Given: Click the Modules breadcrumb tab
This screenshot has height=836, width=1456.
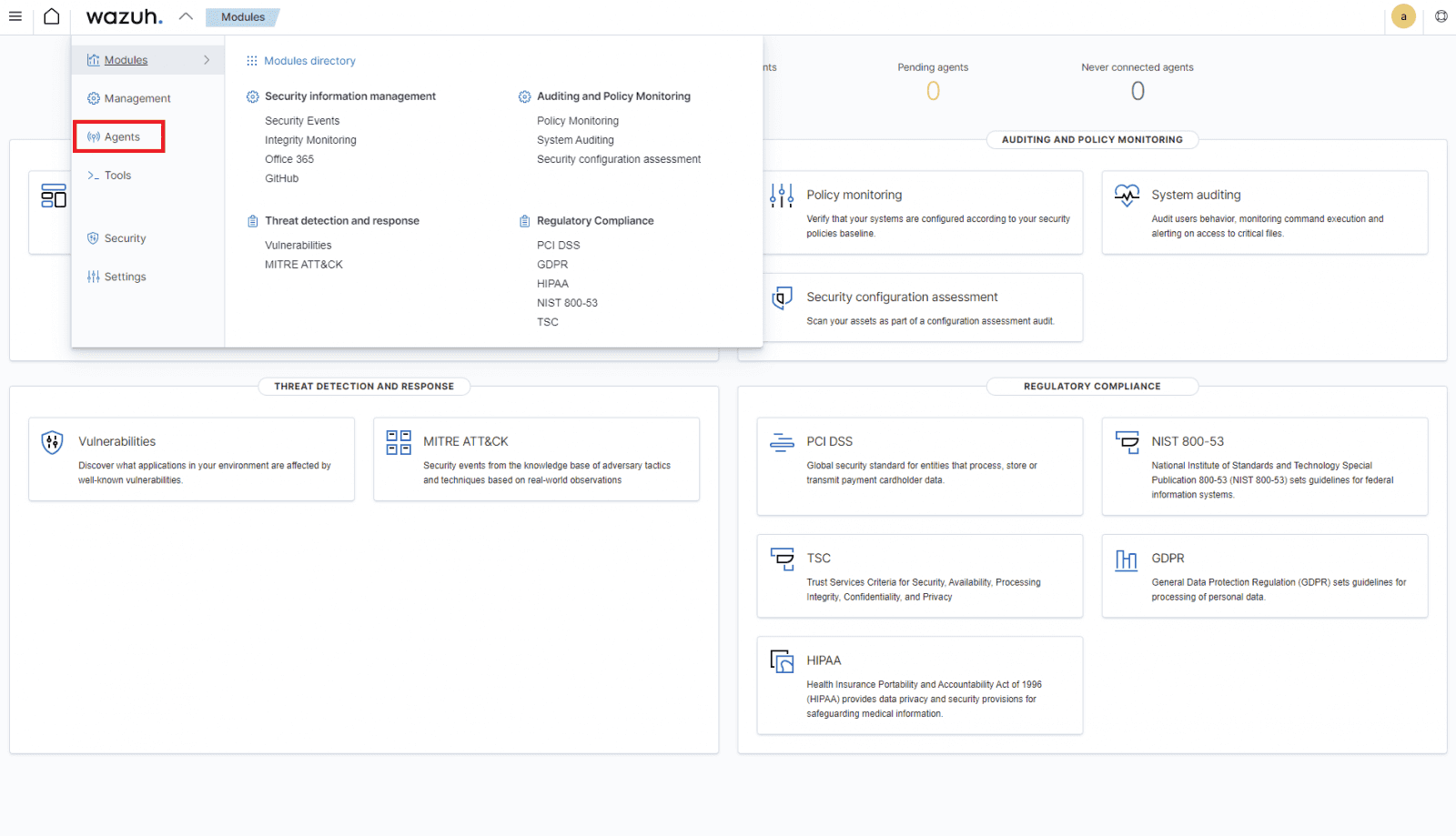Looking at the screenshot, I should point(243,17).
